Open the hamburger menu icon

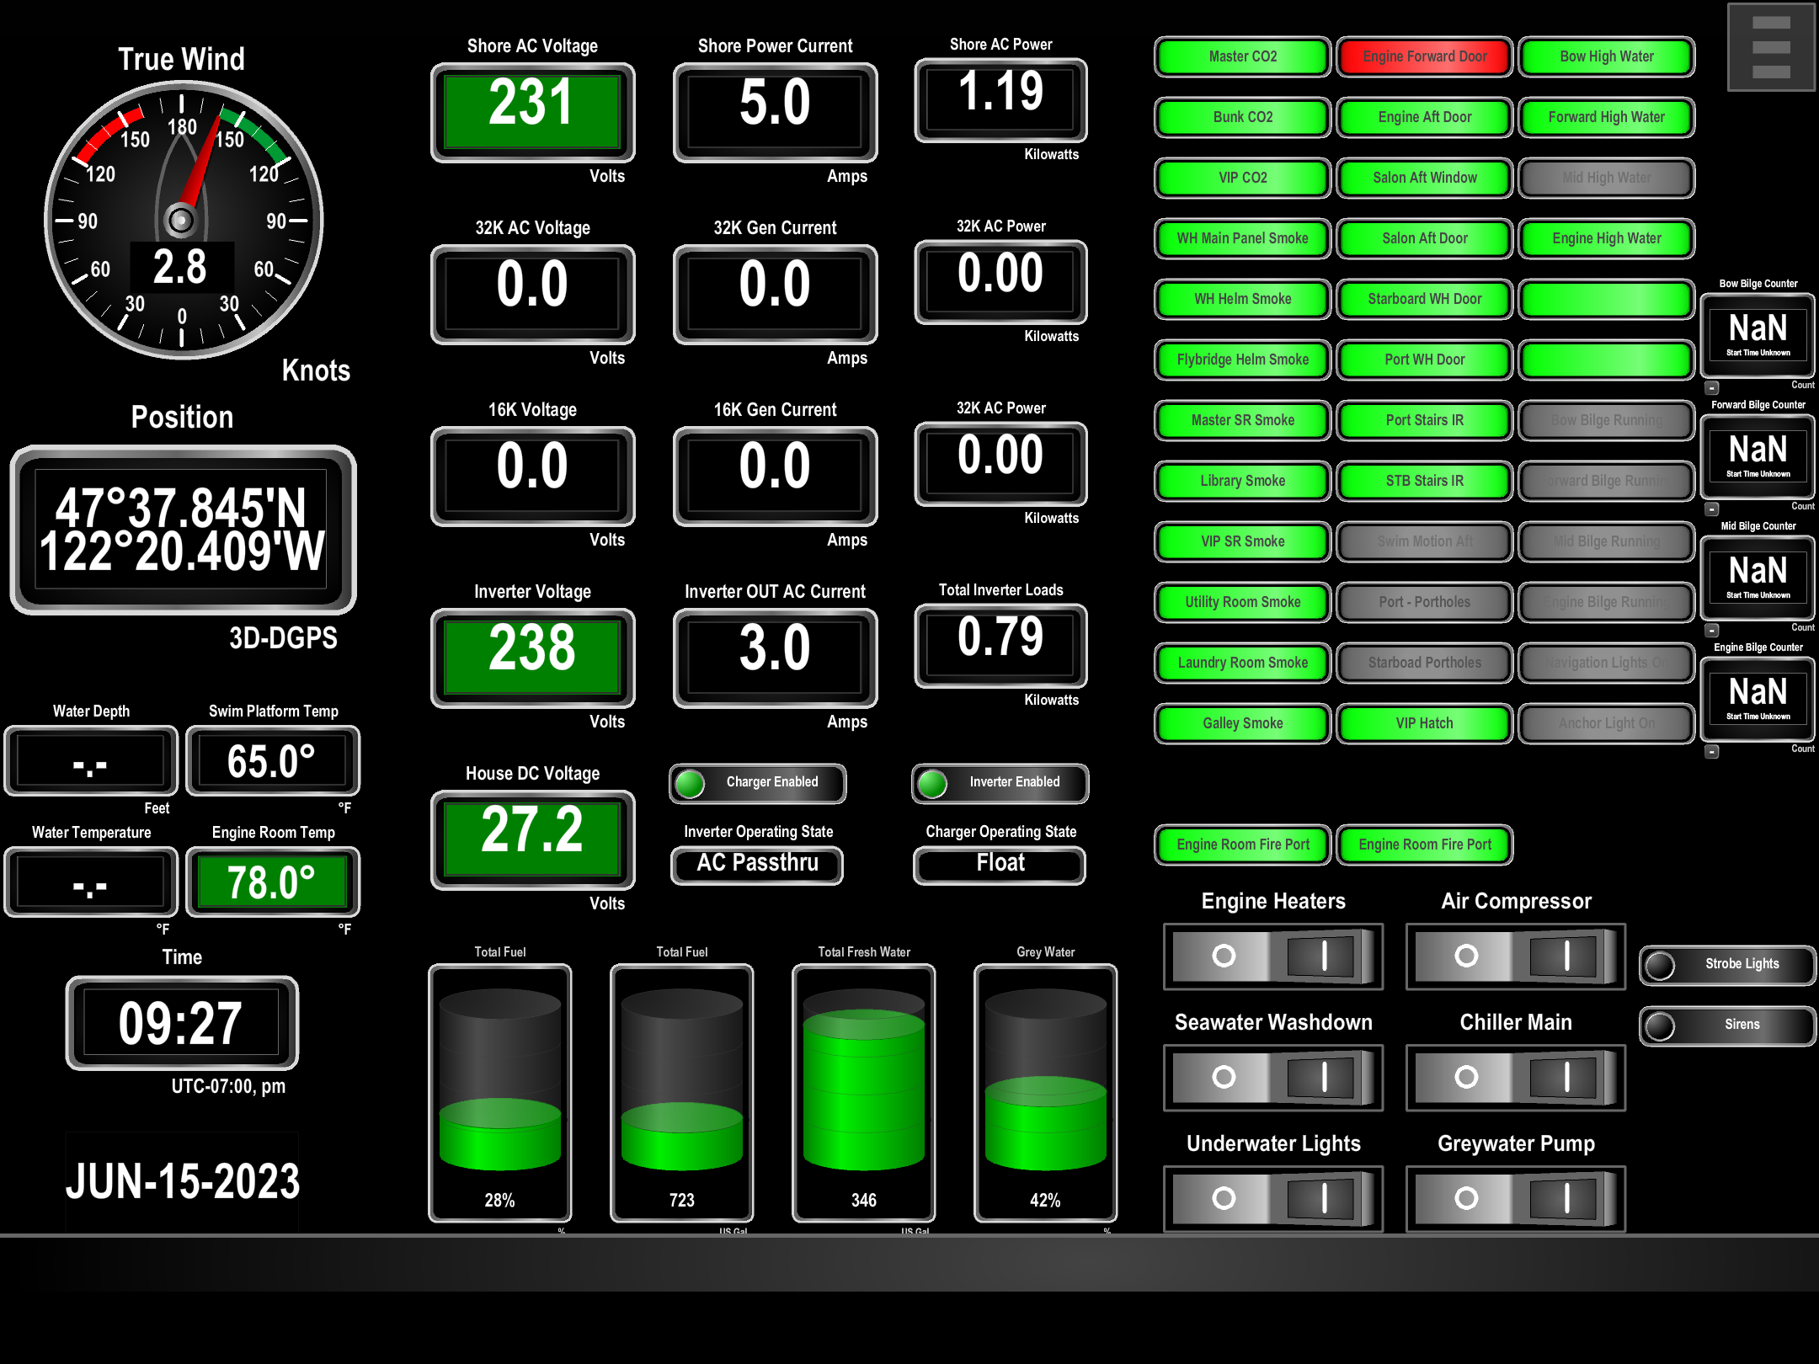[x=1770, y=47]
